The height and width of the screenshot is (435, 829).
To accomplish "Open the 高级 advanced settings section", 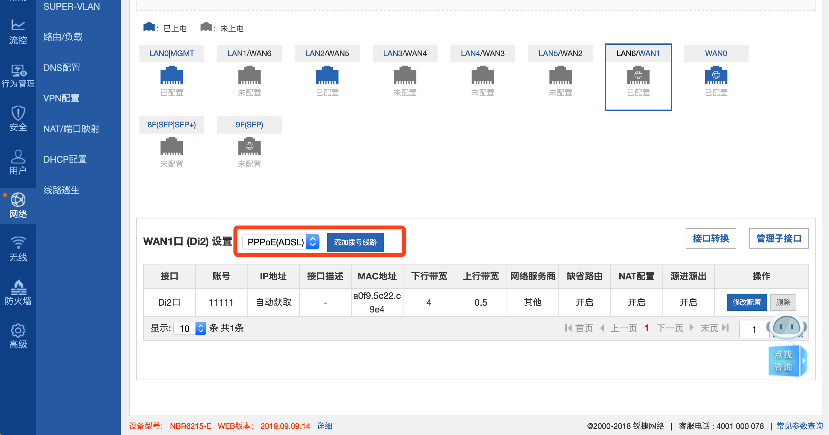I will pos(18,336).
